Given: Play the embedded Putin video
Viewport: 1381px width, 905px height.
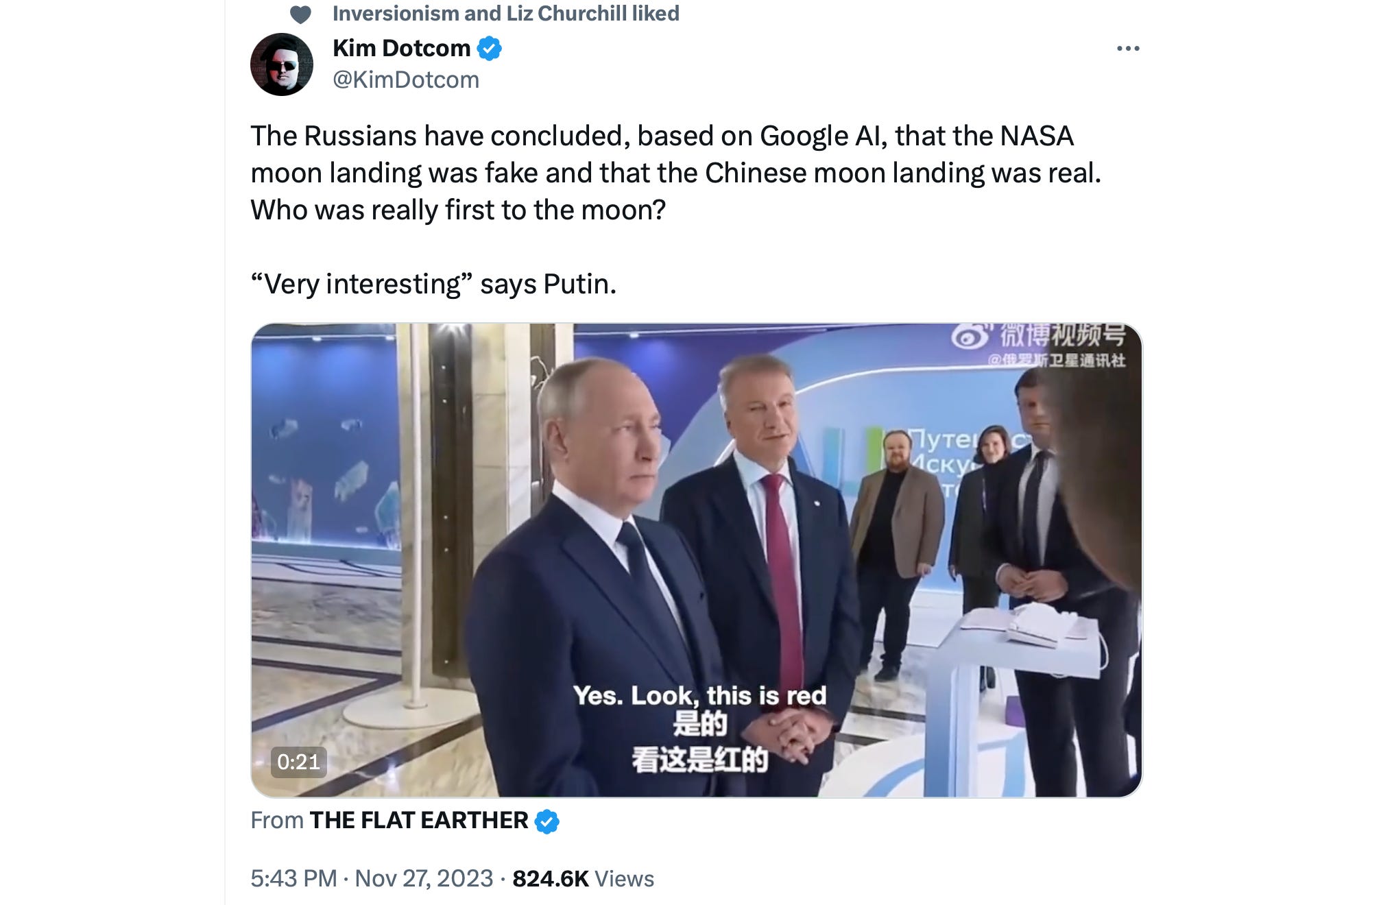Looking at the screenshot, I should tap(697, 560).
